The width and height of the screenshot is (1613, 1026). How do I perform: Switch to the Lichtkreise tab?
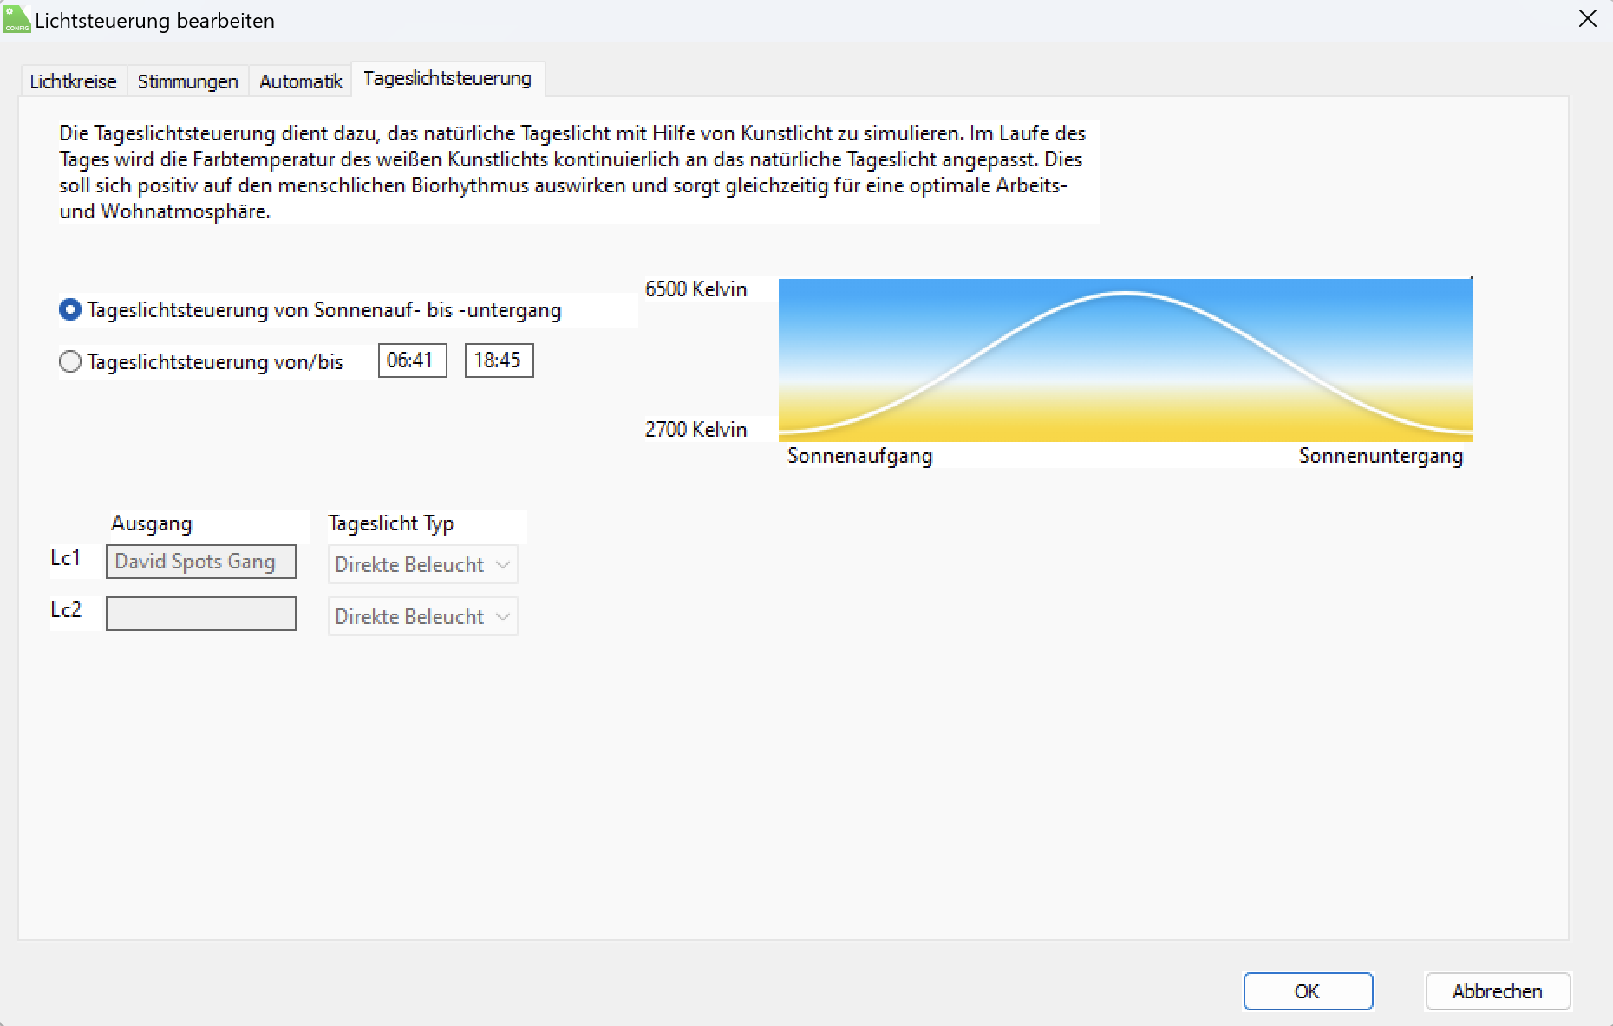click(x=73, y=81)
